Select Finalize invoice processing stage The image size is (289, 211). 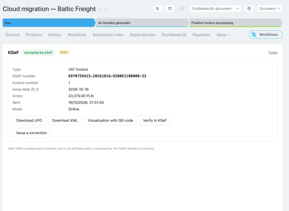(x=235, y=23)
